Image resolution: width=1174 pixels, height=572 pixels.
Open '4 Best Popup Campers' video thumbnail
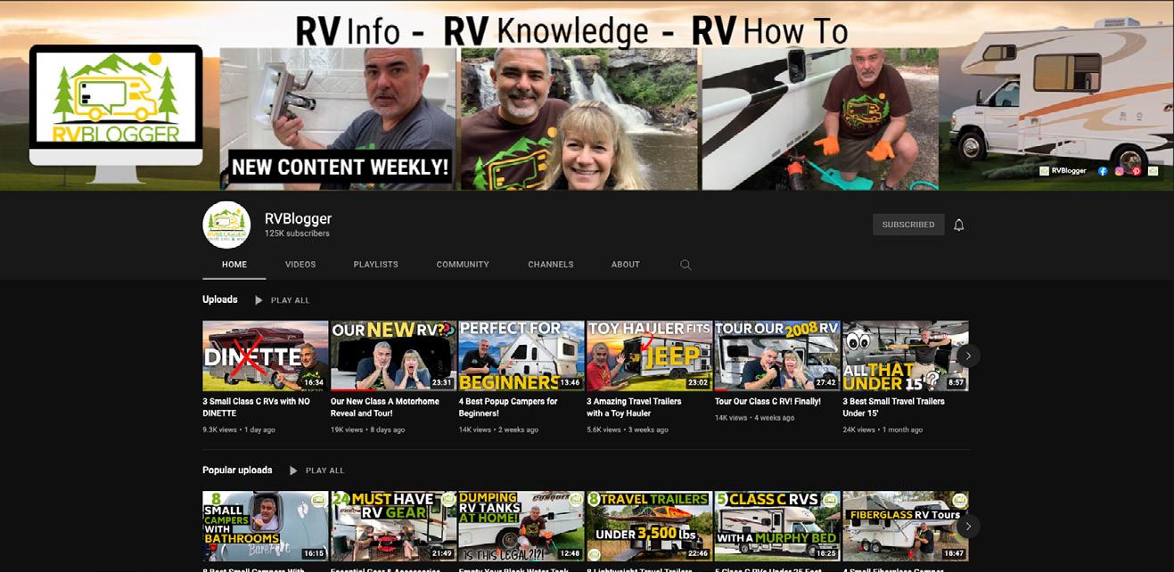(x=521, y=355)
